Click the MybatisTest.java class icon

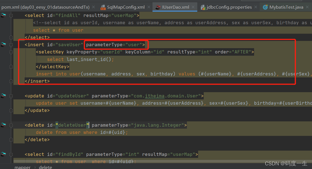[x=265, y=7]
